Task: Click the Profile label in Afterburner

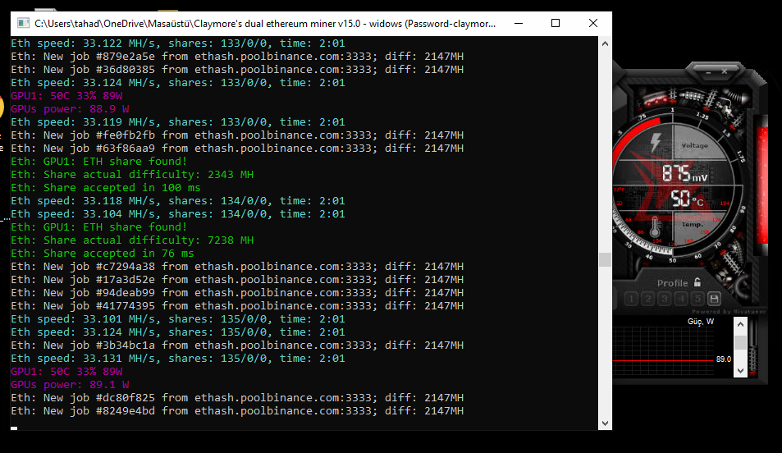Action: tap(672, 283)
